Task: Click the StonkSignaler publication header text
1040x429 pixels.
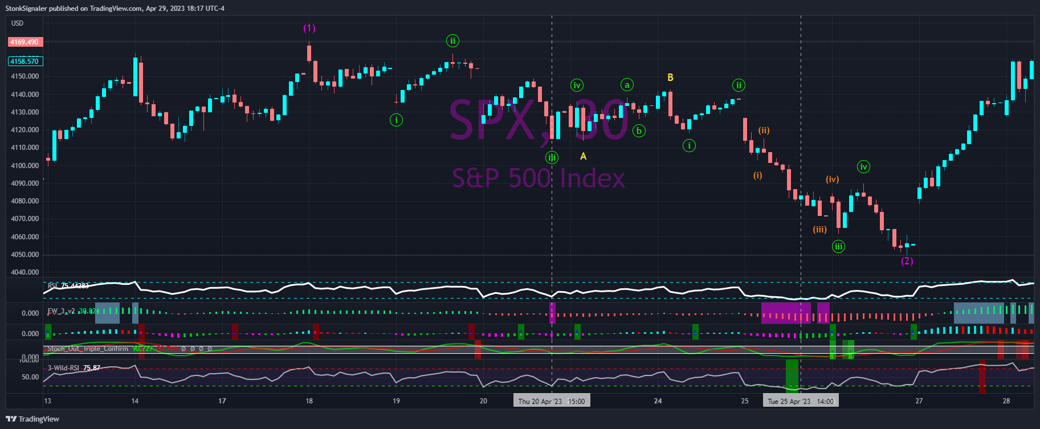Action: coord(115,9)
